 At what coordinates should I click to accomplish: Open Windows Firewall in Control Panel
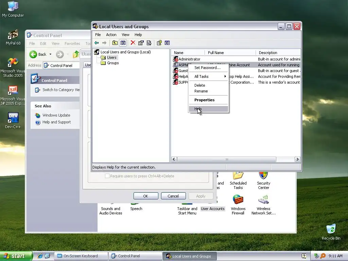(238, 205)
